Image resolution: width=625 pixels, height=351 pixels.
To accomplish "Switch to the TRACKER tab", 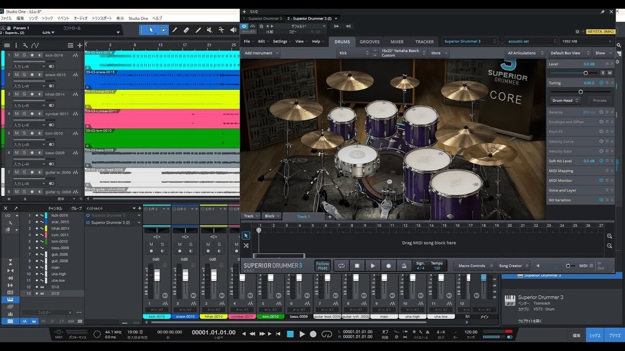I will (424, 41).
